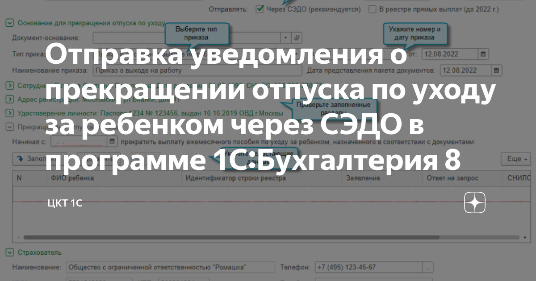Viewport: 536px width, 281px height.
Task: Expand the Удостоверение личности section
Action: click(x=9, y=113)
